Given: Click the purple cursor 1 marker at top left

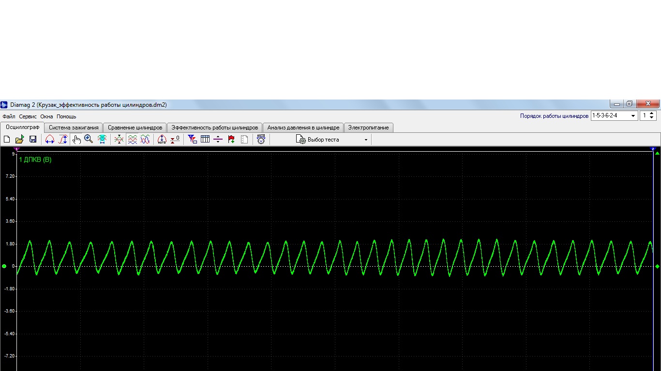Looking at the screenshot, I should 17,149.
